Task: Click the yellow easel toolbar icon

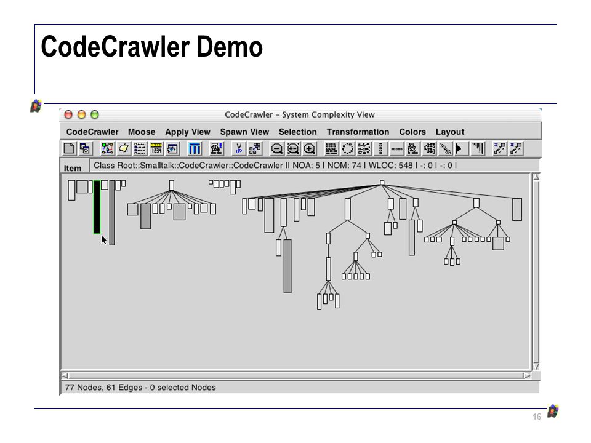Action: (x=124, y=148)
